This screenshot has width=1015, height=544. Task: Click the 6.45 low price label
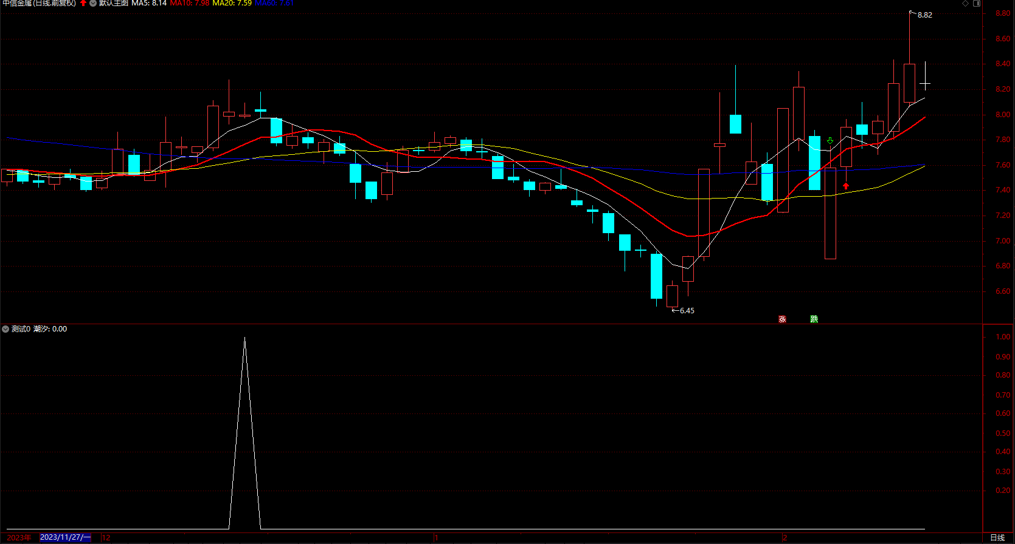(x=687, y=311)
